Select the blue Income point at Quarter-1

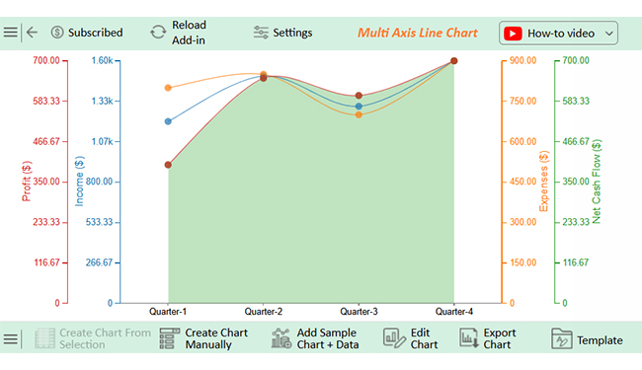click(x=168, y=121)
